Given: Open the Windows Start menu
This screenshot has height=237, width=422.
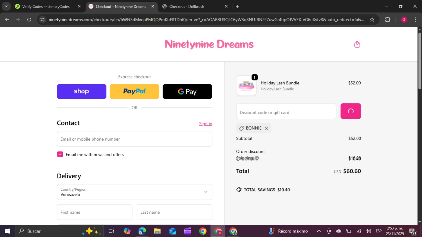Looking at the screenshot, I should 7,231.
